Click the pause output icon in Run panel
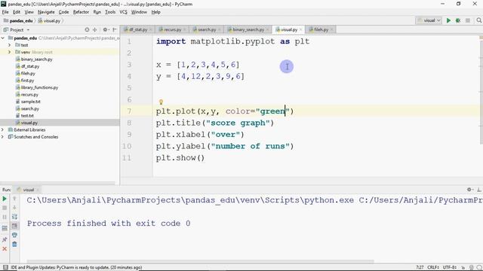Image resolution: width=483 pixels, height=271 pixels. (5, 218)
